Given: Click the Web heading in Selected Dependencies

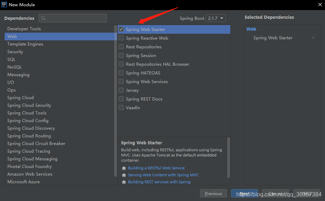Looking at the screenshot, I should 251,29.
